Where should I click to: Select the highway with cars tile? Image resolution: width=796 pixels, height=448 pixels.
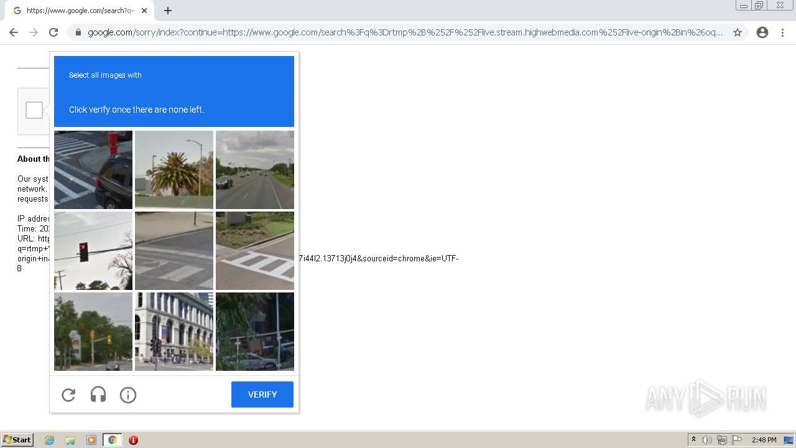point(255,170)
